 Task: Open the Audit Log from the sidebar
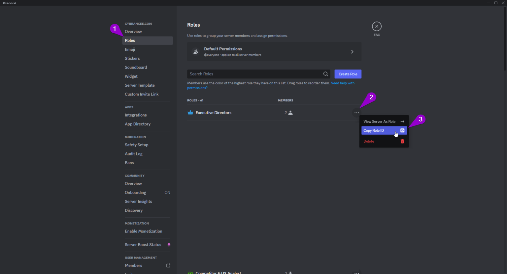(134, 153)
